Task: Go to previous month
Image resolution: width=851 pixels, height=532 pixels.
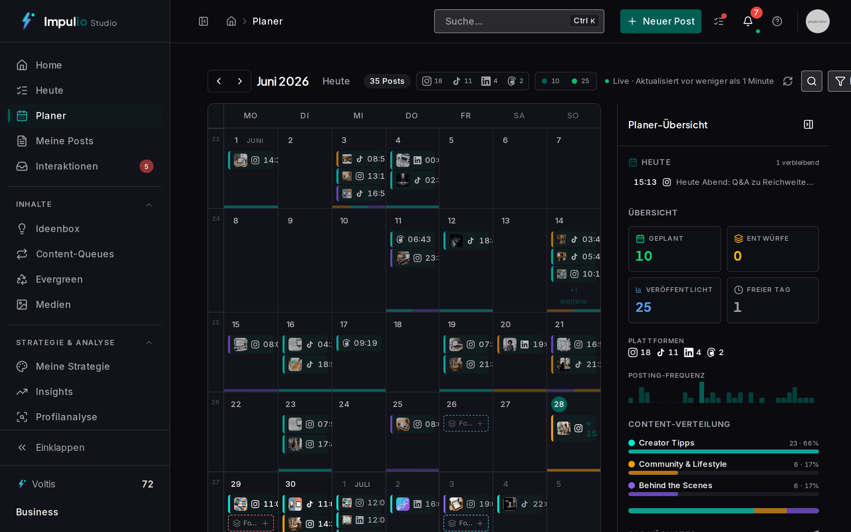Action: pos(219,81)
